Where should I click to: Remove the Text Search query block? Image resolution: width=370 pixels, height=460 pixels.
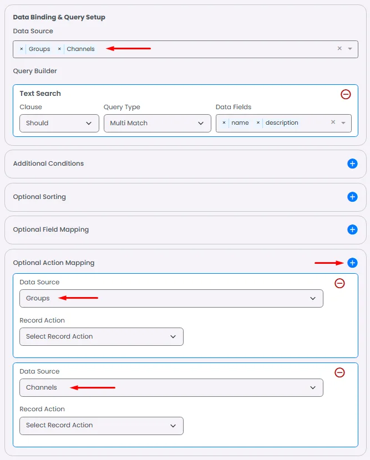tap(346, 94)
